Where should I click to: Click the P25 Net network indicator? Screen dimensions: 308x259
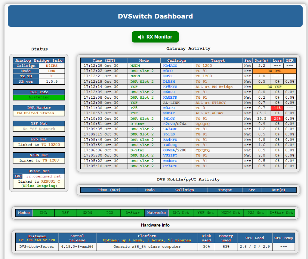(255, 213)
